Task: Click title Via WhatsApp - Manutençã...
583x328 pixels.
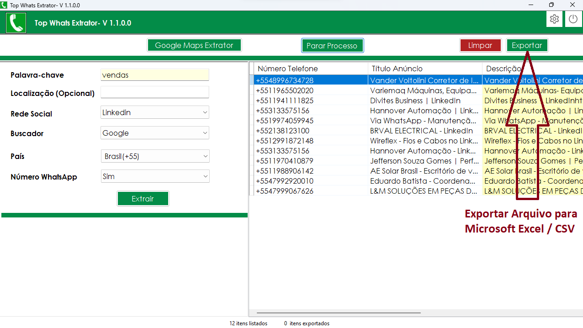Action: coord(424,121)
